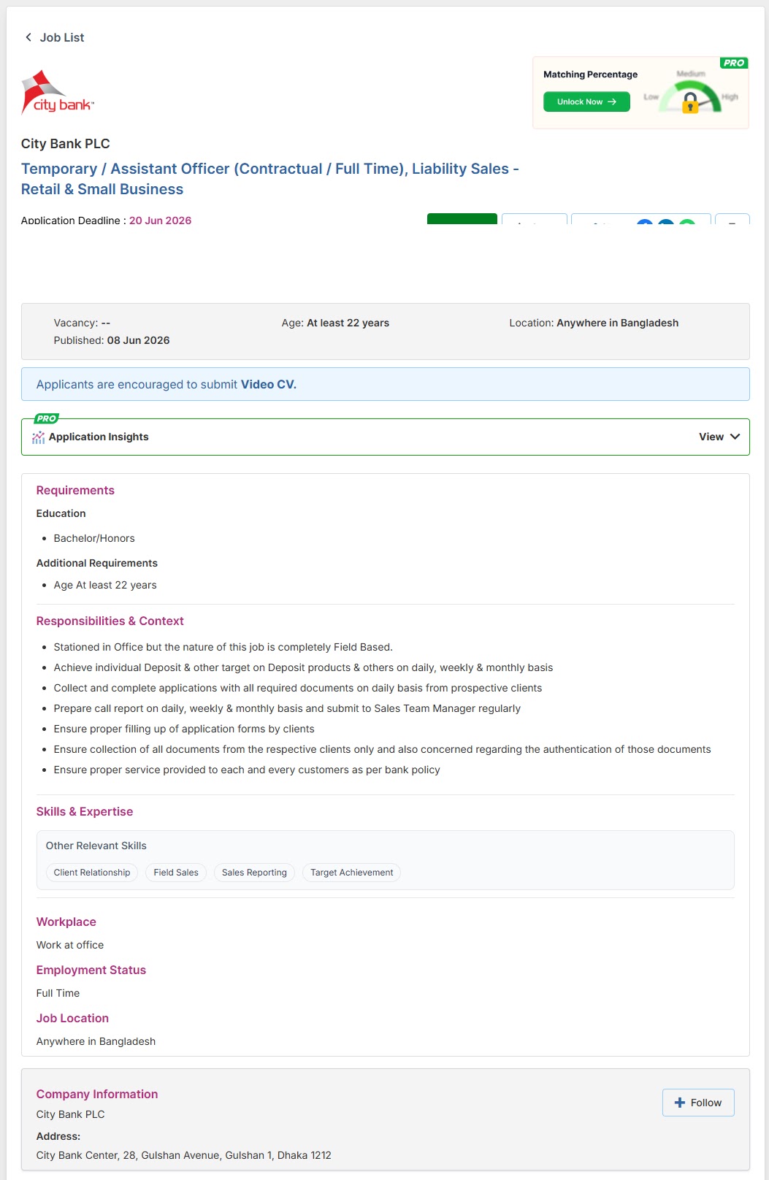Click the Requirements section heading
The height and width of the screenshot is (1180, 769).
(x=75, y=490)
